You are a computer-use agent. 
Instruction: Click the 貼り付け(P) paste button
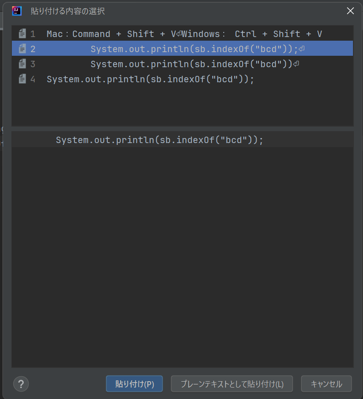[x=134, y=384]
